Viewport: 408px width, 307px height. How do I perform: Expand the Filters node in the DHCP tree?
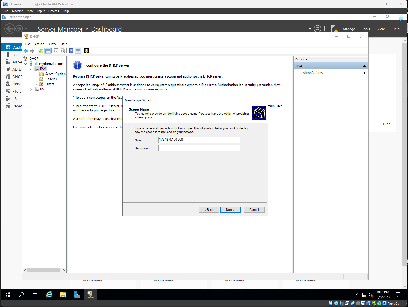36,84
